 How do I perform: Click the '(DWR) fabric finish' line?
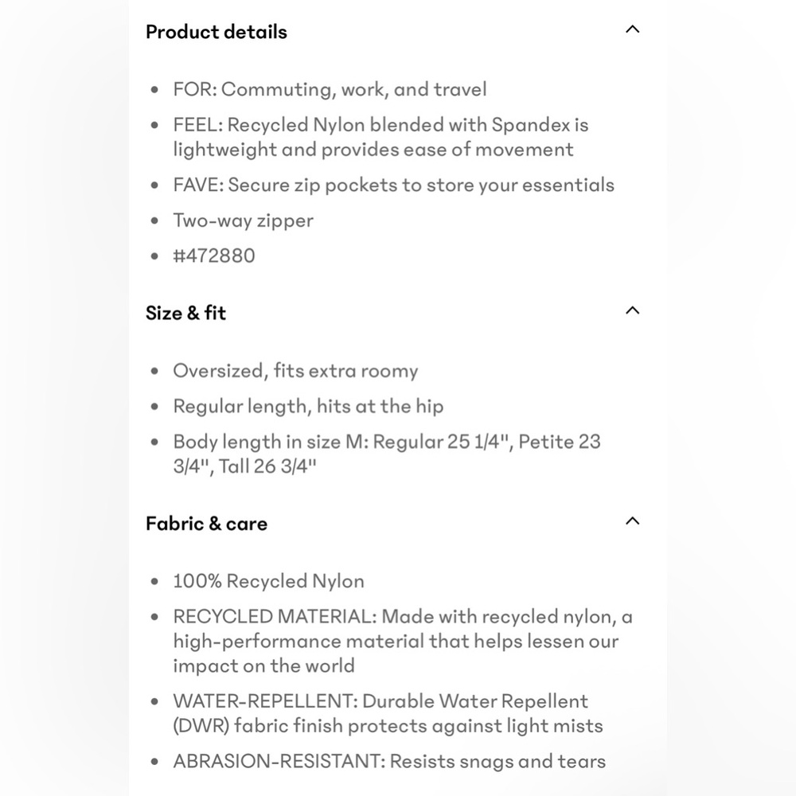click(388, 726)
